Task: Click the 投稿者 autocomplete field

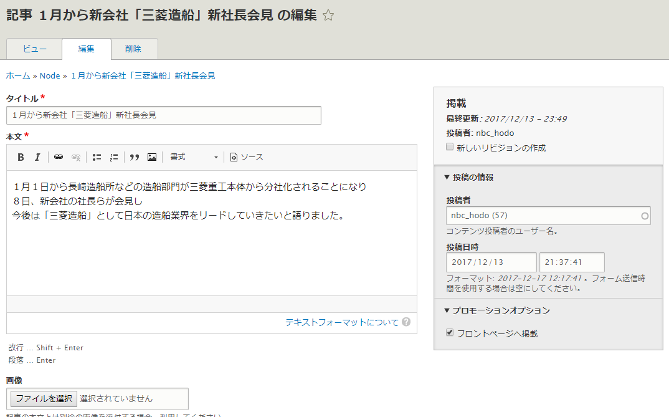Action: (x=548, y=216)
